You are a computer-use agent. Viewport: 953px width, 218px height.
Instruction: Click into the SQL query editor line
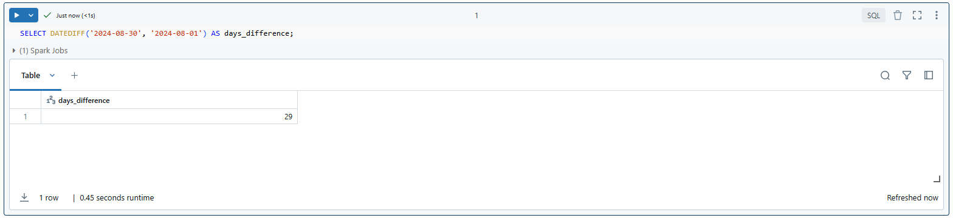tap(157, 33)
